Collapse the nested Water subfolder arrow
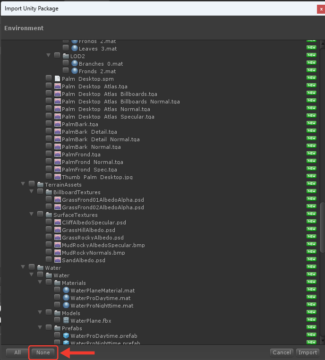 point(31,274)
